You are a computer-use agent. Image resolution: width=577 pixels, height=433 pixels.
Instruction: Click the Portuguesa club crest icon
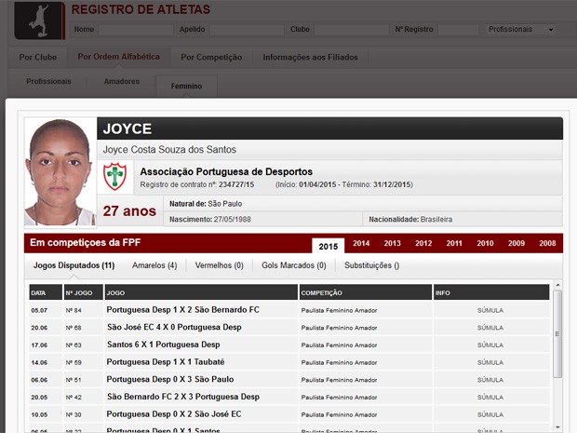coord(114,177)
